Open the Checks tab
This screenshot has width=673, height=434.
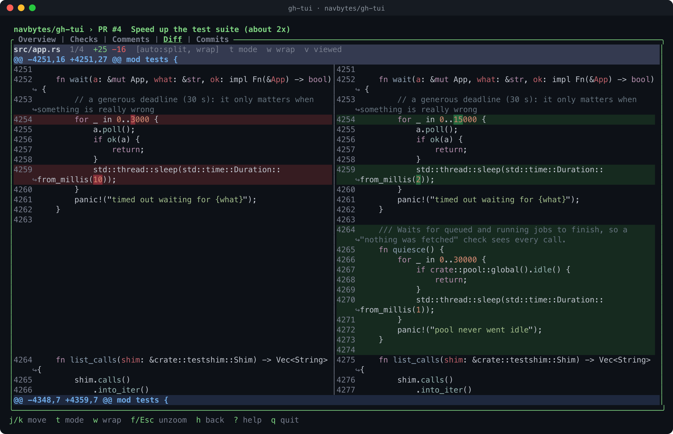pos(84,40)
